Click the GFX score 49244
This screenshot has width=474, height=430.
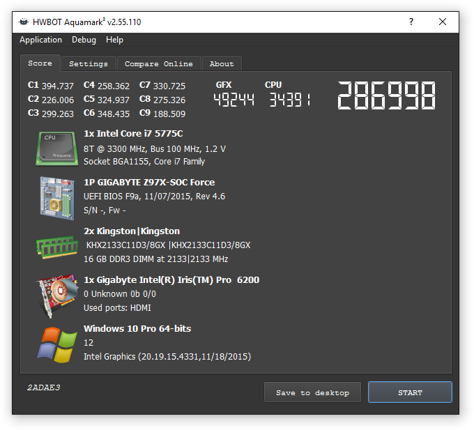[234, 100]
